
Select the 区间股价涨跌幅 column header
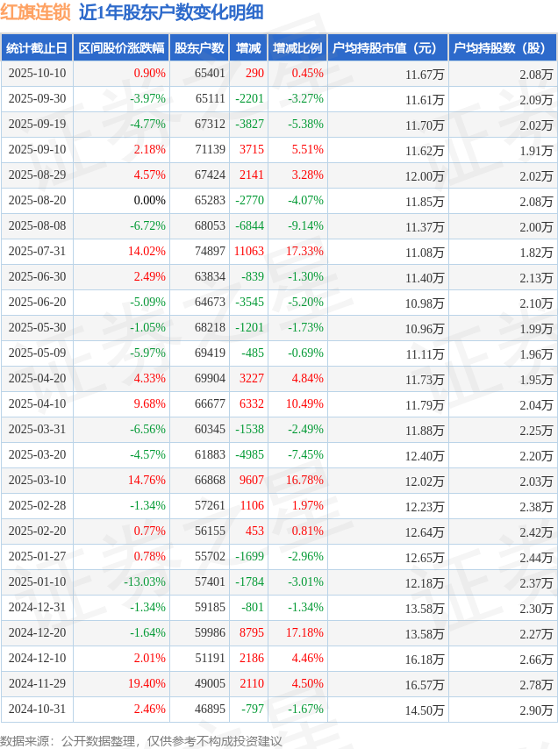pyautogui.click(x=120, y=48)
